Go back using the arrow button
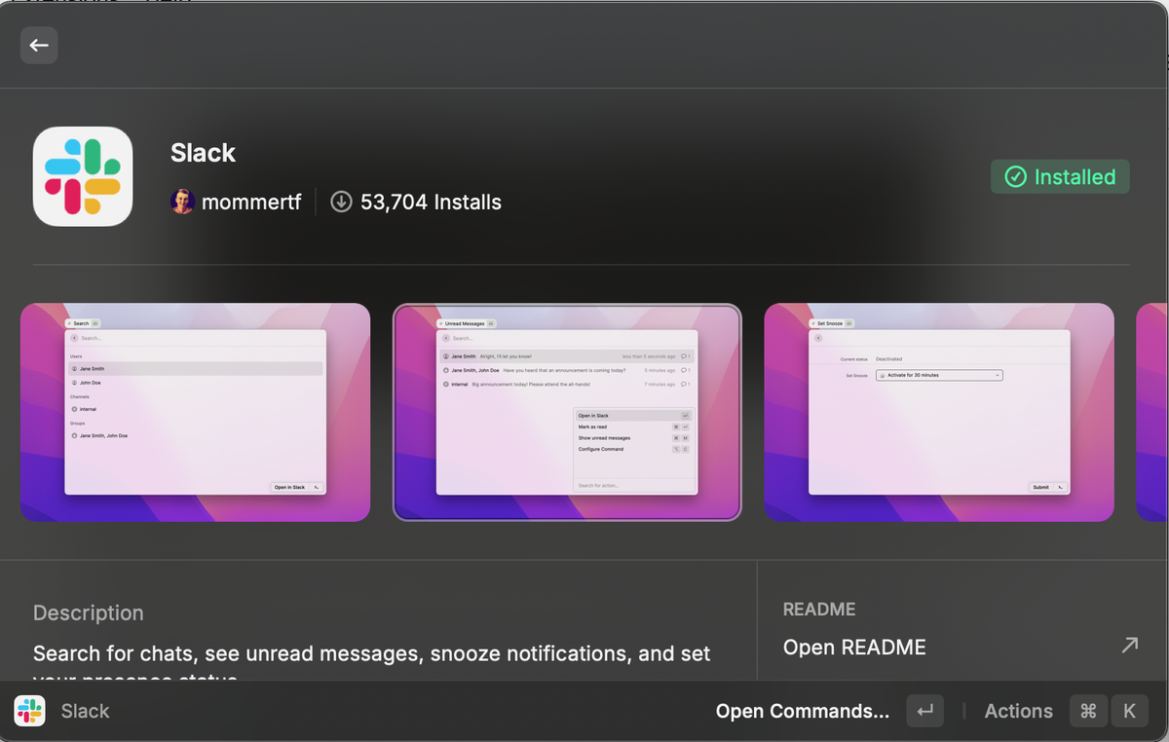 pyautogui.click(x=39, y=45)
